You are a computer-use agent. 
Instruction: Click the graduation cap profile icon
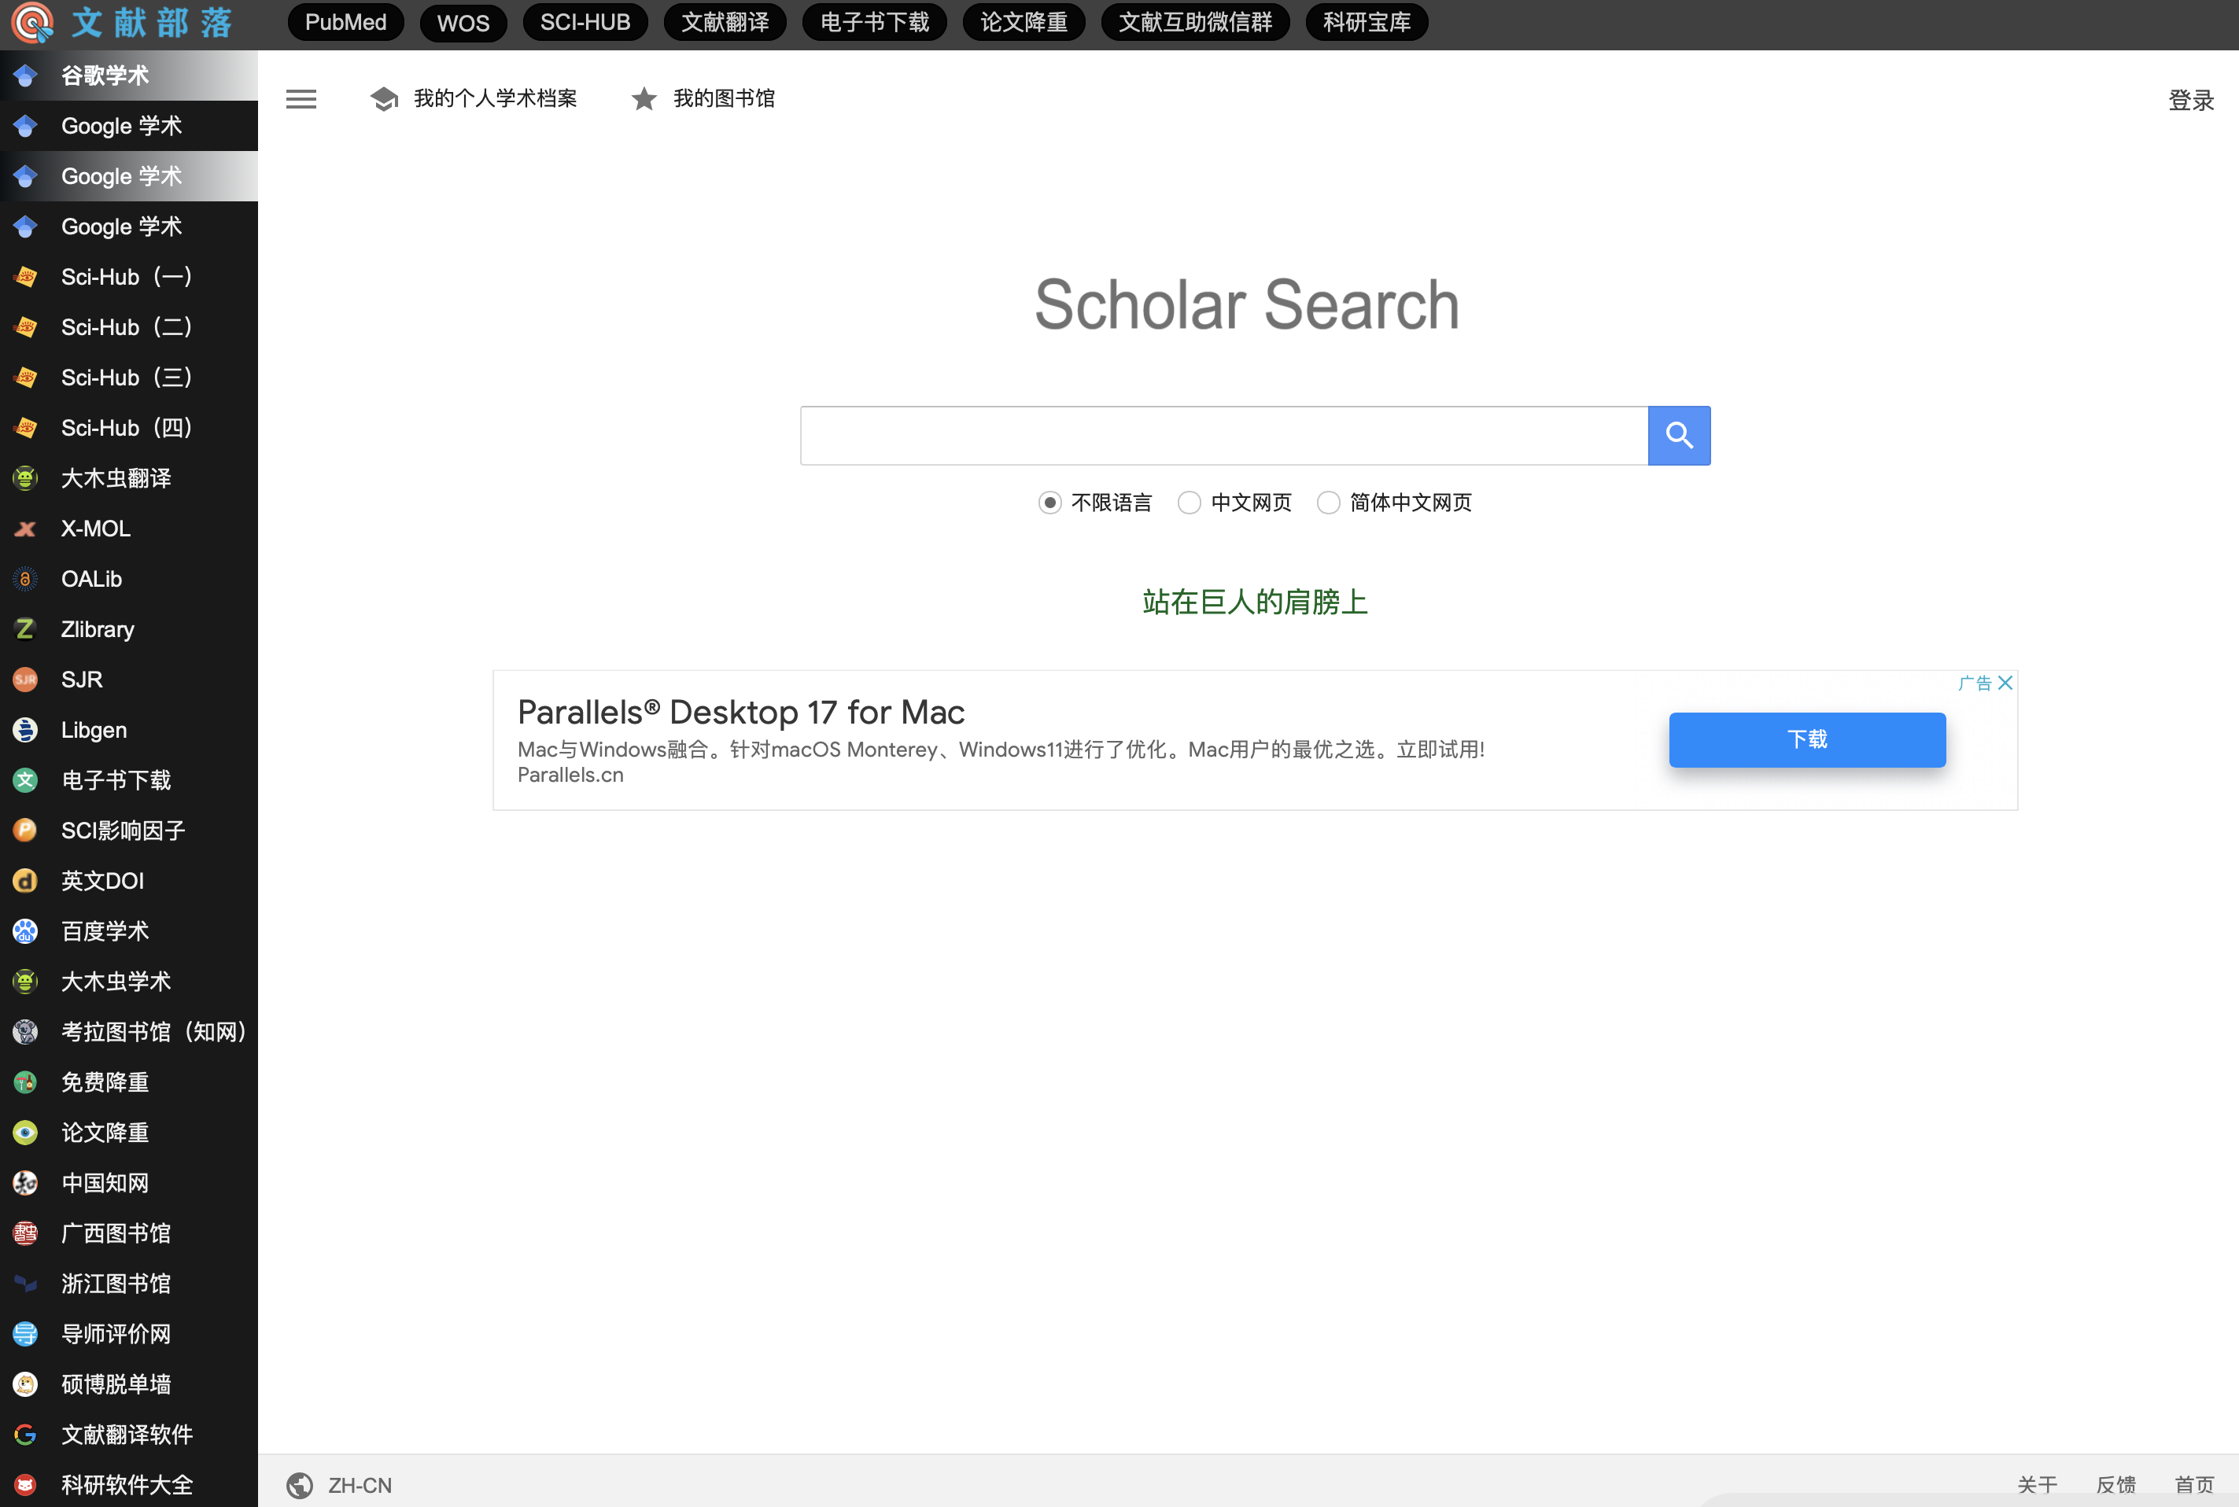coord(384,99)
